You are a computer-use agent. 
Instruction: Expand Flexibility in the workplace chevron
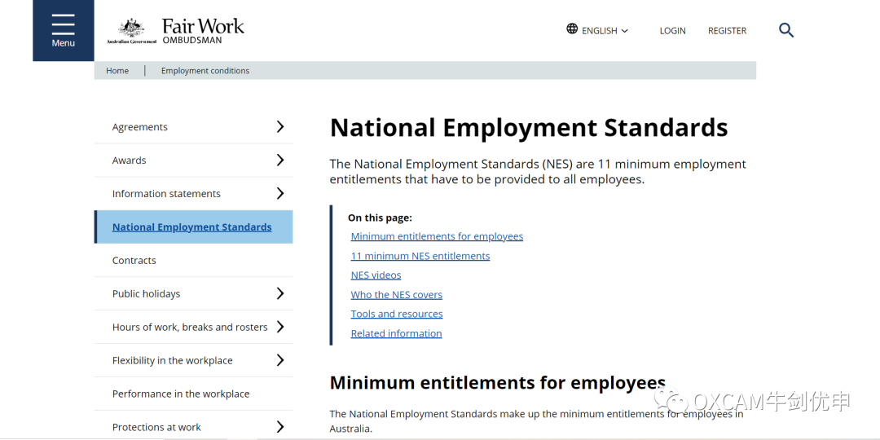pyautogui.click(x=280, y=360)
